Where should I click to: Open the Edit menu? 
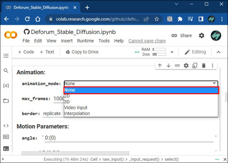click(38, 41)
